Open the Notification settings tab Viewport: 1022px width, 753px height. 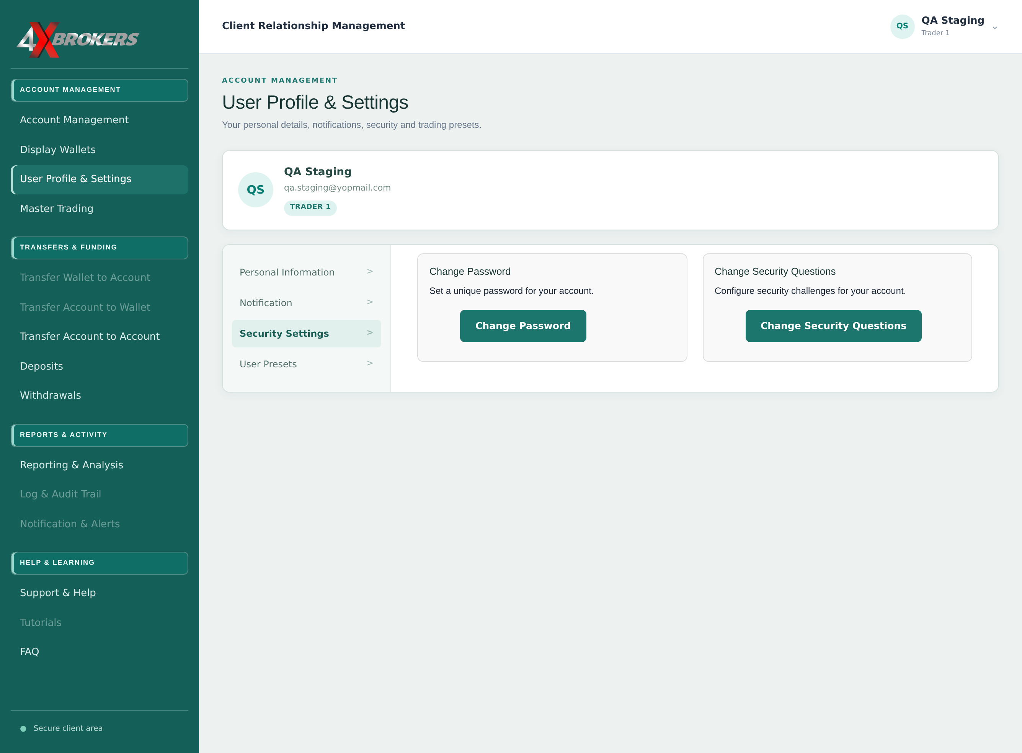pos(306,303)
